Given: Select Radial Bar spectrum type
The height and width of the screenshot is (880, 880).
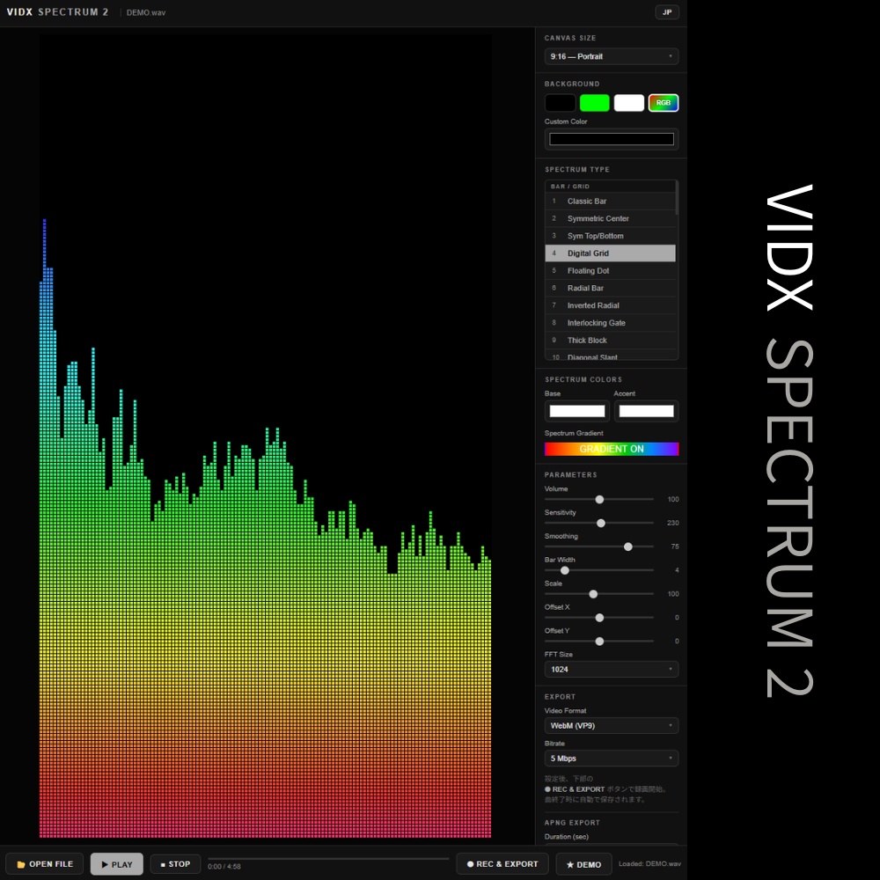Looking at the screenshot, I should point(610,288).
